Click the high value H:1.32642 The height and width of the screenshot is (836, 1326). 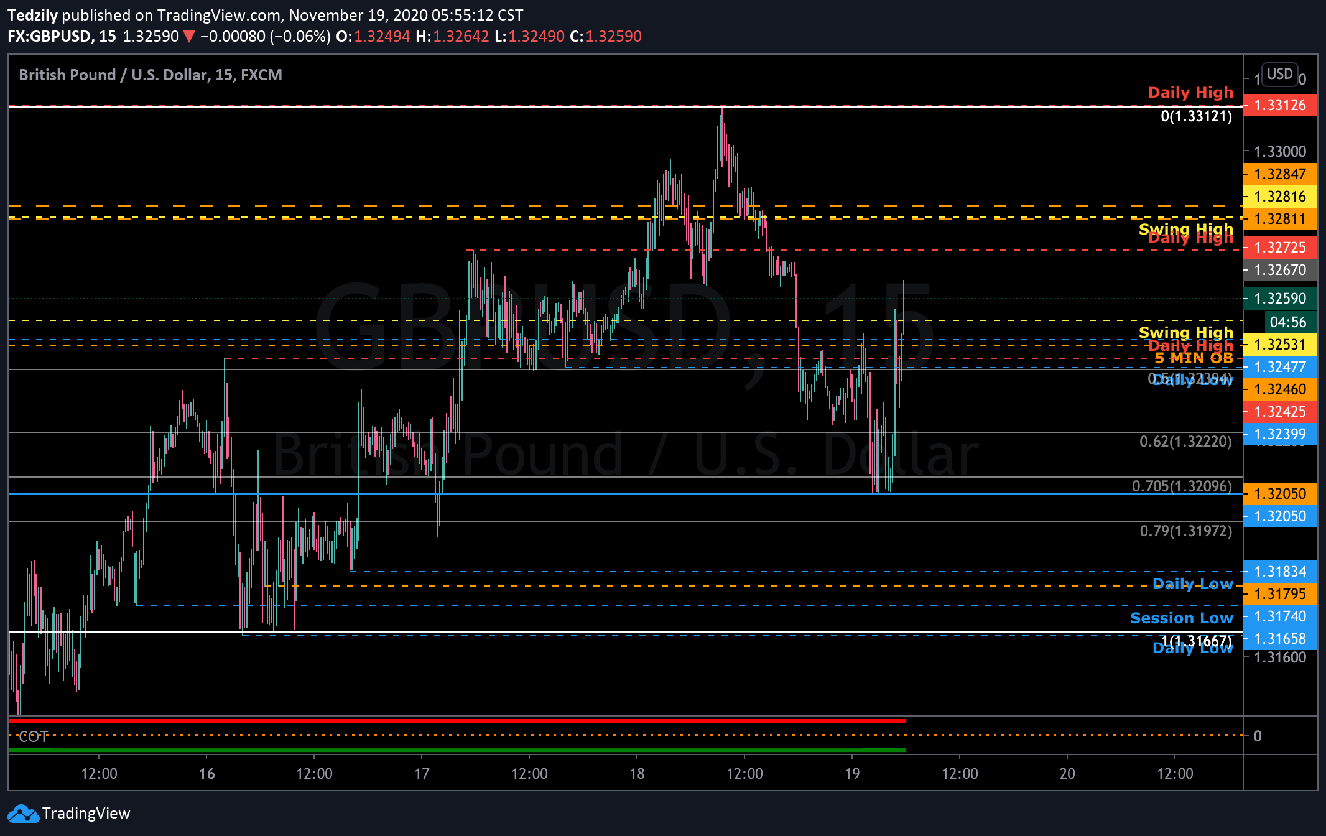click(452, 37)
